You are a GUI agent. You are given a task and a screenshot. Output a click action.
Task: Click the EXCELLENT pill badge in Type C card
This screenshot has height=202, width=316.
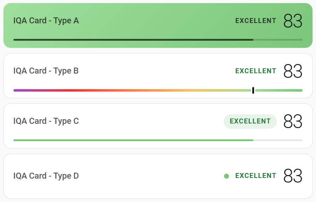pos(250,121)
